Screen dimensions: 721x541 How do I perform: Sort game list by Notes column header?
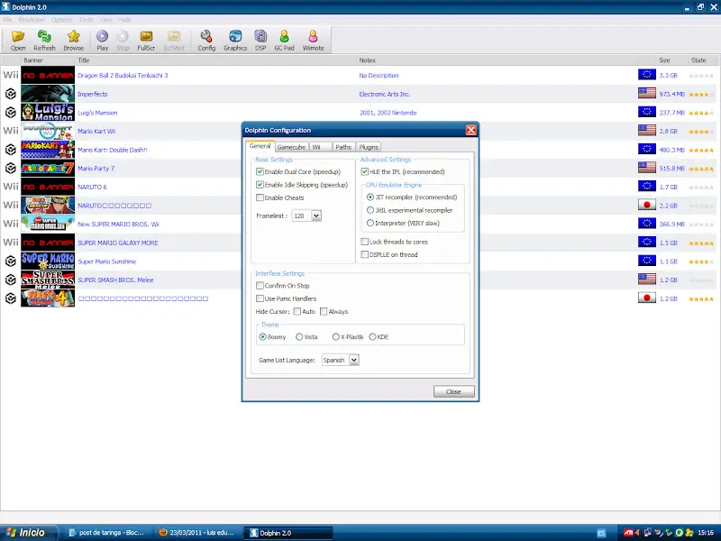coord(497,60)
